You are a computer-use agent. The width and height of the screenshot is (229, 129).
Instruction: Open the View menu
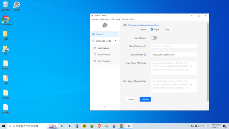[x=118, y=19]
